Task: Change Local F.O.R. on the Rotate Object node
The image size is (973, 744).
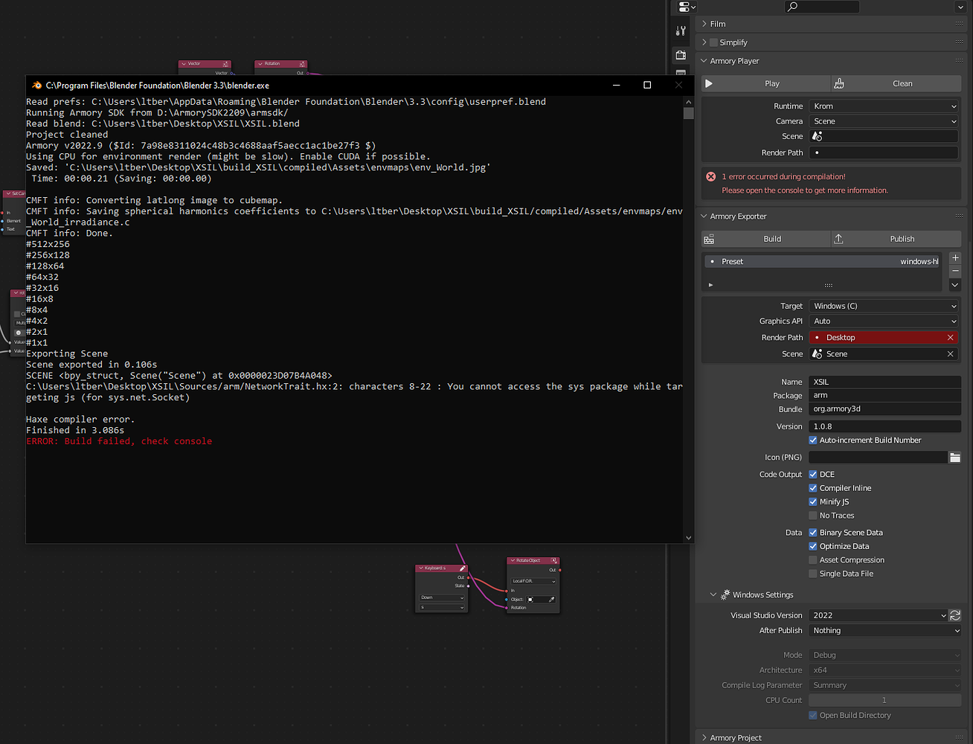Action: pyautogui.click(x=533, y=581)
